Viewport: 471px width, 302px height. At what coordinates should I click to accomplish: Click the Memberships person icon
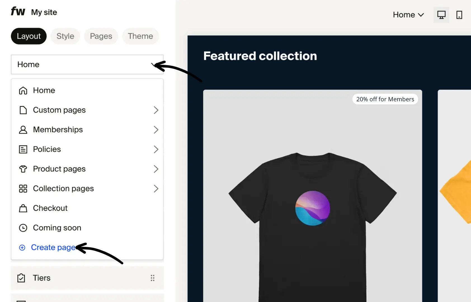point(23,130)
